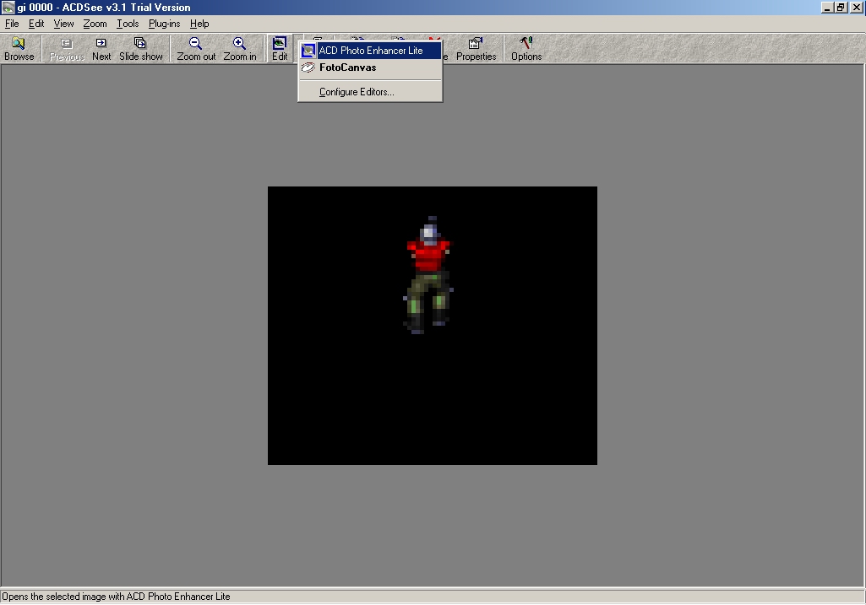Viewport: 866px width, 605px height.
Task: Go to the Previous image
Action: [66, 49]
